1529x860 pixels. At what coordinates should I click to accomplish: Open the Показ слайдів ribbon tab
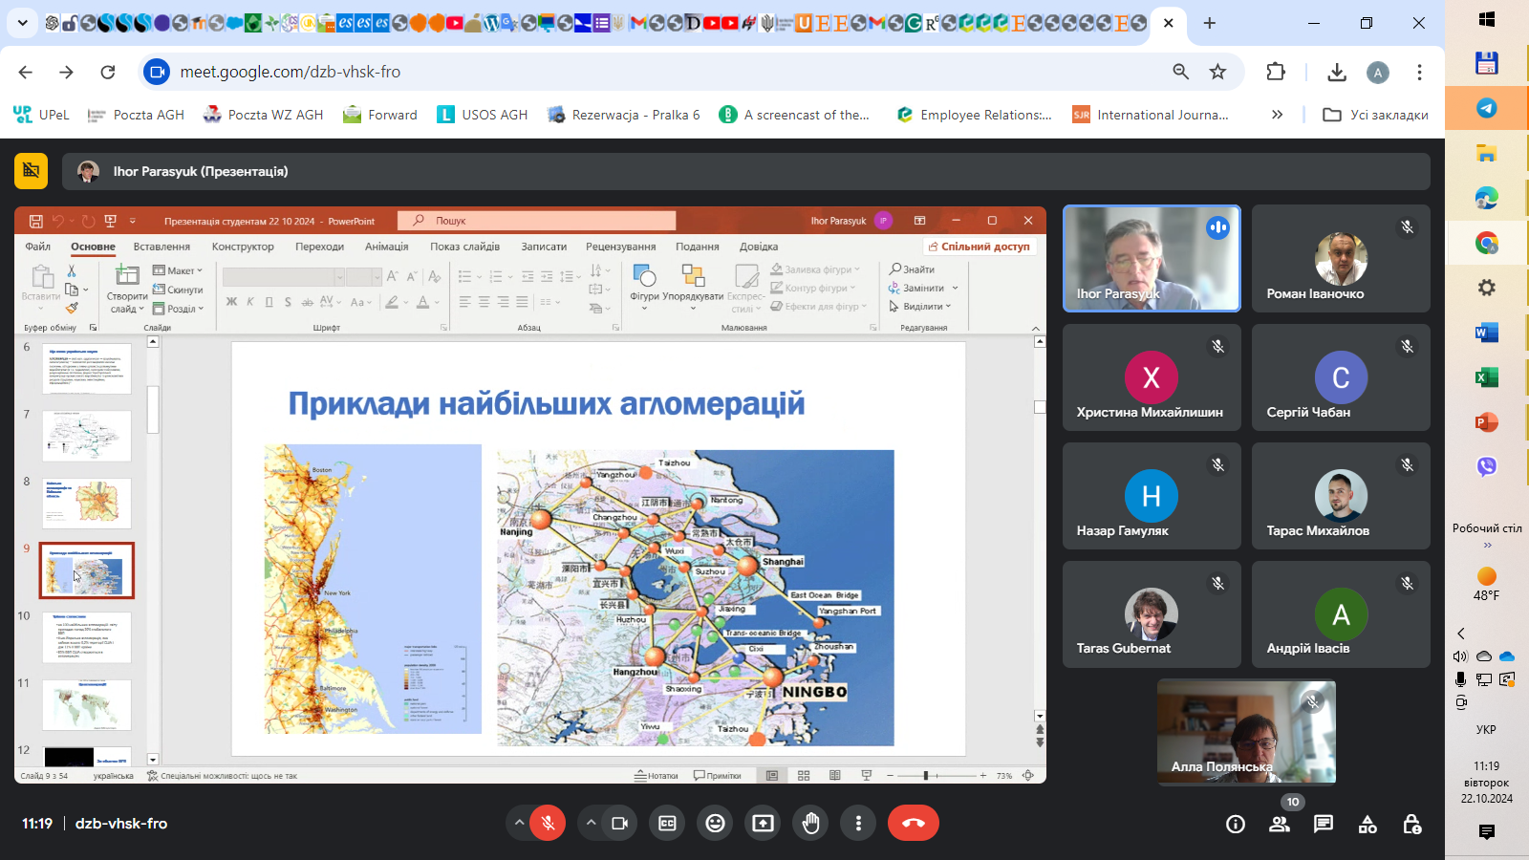pos(464,247)
